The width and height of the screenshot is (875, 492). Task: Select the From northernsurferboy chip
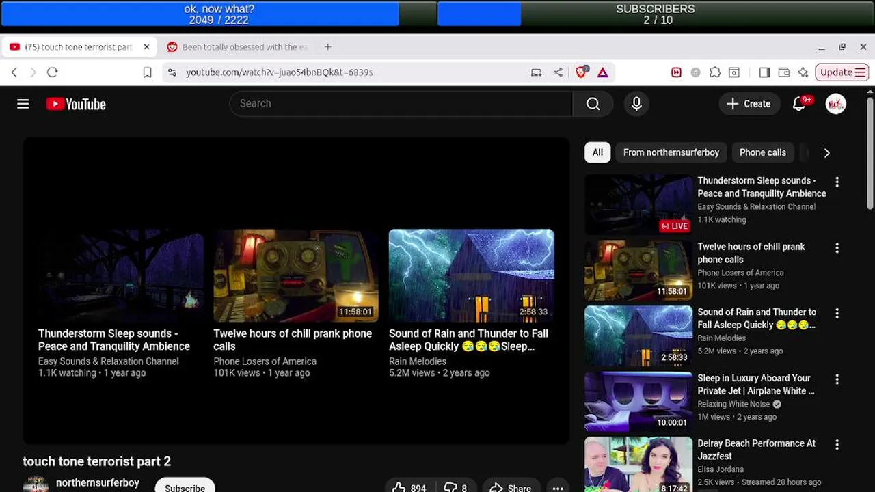(x=671, y=153)
